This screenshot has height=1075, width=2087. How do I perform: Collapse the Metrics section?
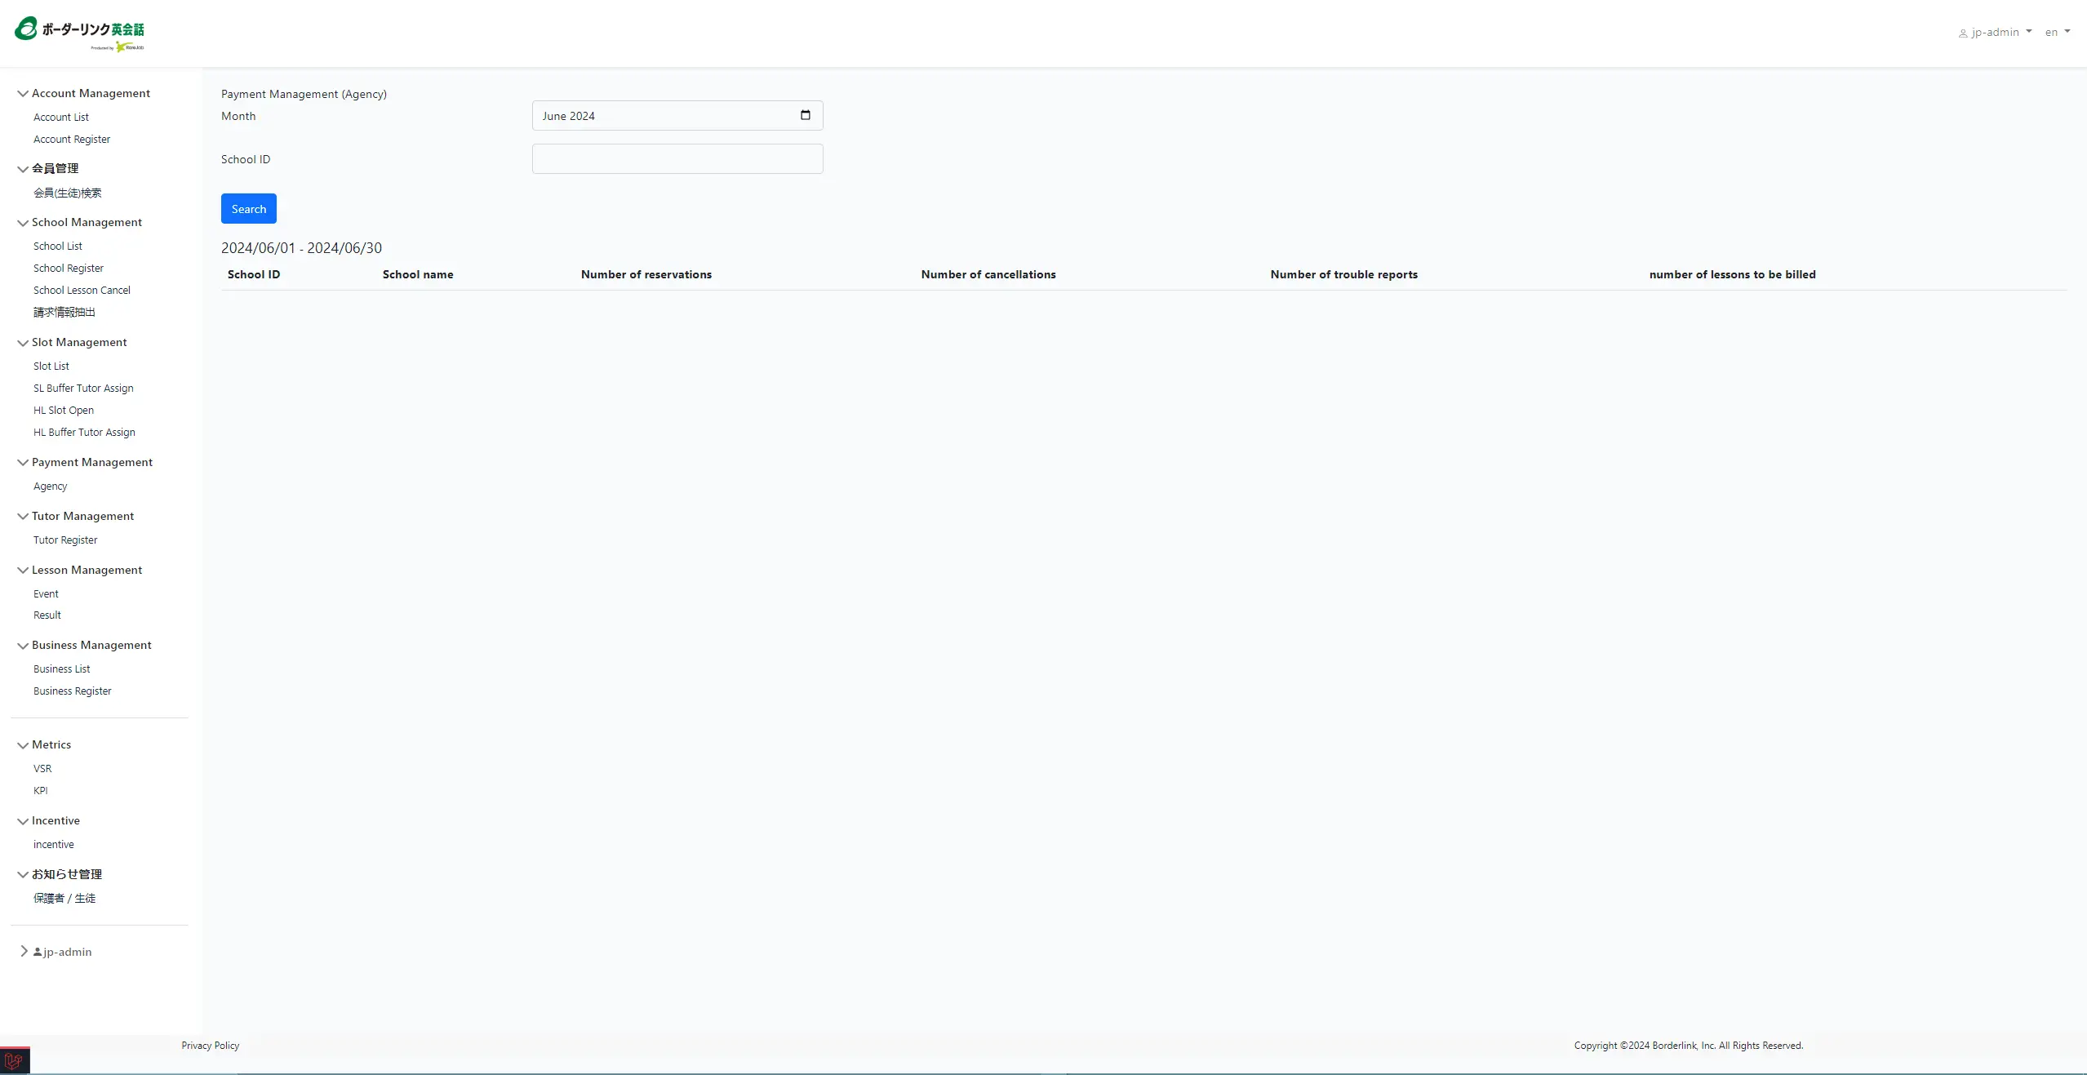(23, 745)
